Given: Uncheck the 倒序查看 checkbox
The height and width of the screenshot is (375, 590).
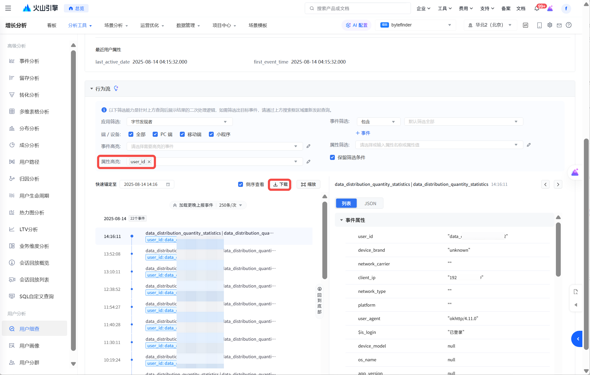Looking at the screenshot, I should pyautogui.click(x=240, y=184).
